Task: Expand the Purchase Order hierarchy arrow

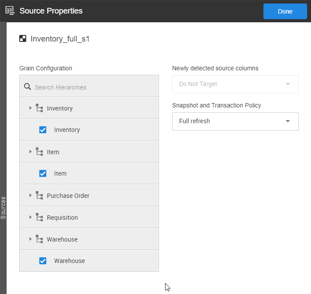Action: pyautogui.click(x=30, y=195)
